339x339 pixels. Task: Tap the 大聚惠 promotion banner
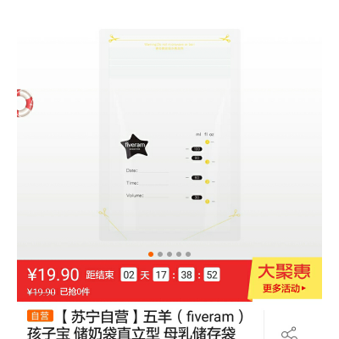(x=285, y=278)
